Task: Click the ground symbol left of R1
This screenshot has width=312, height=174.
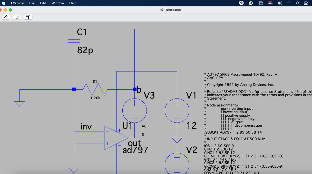Action: pyautogui.click(x=19, y=104)
